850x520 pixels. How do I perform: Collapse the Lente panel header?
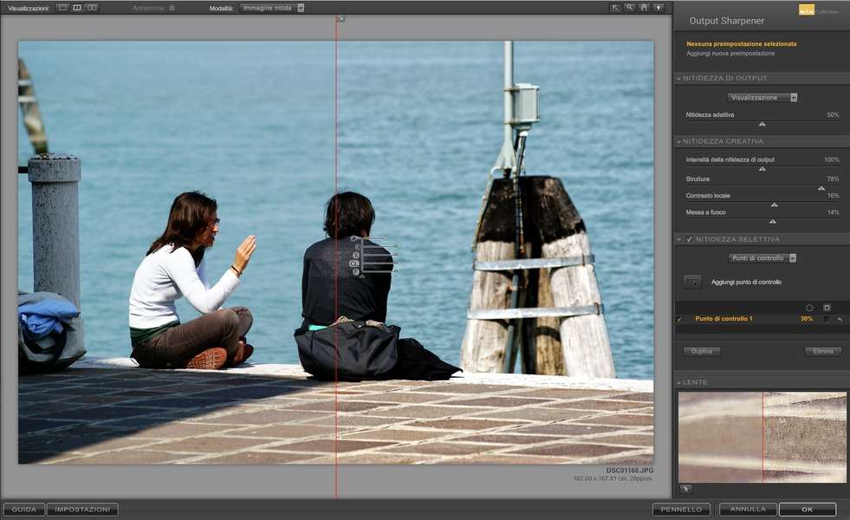tap(678, 382)
